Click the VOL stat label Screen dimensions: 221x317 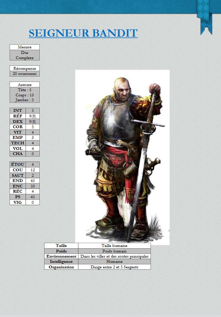pos(18,148)
